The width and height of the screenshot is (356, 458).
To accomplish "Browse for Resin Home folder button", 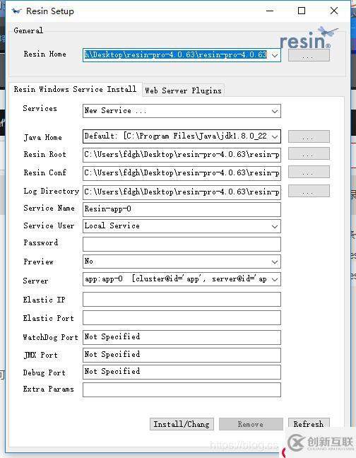I will 309,56.
